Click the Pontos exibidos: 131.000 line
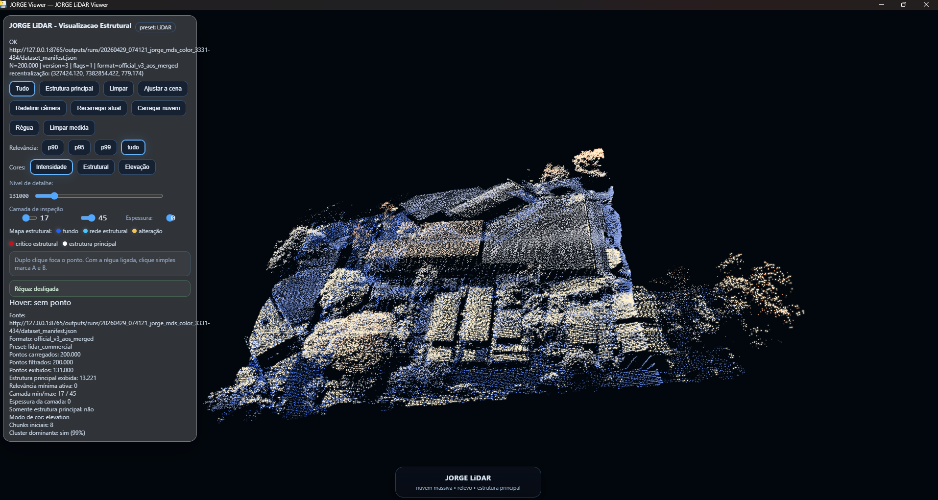The image size is (938, 500). tap(41, 370)
